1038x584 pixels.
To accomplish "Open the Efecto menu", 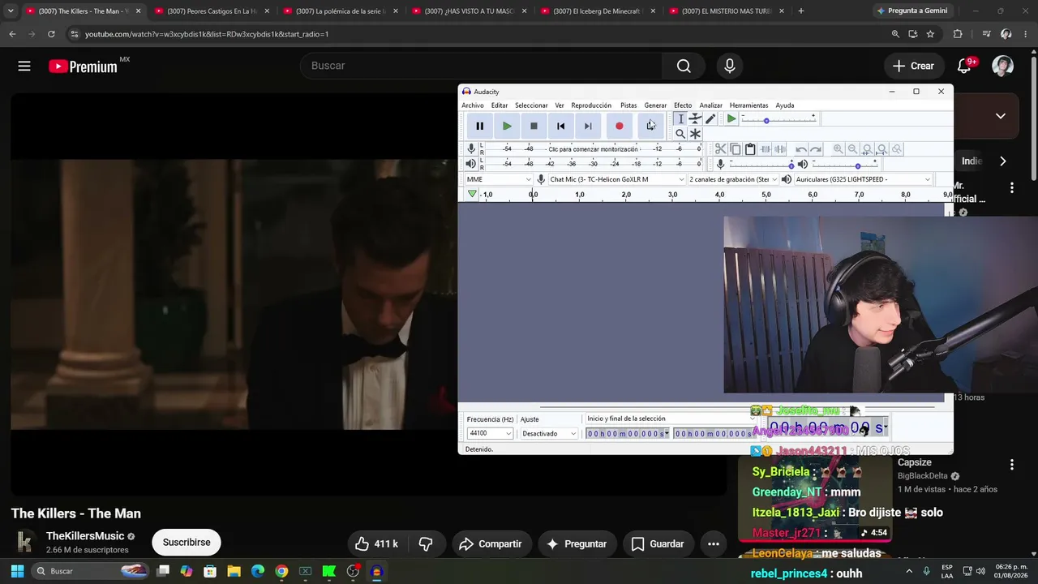I will click(x=683, y=105).
